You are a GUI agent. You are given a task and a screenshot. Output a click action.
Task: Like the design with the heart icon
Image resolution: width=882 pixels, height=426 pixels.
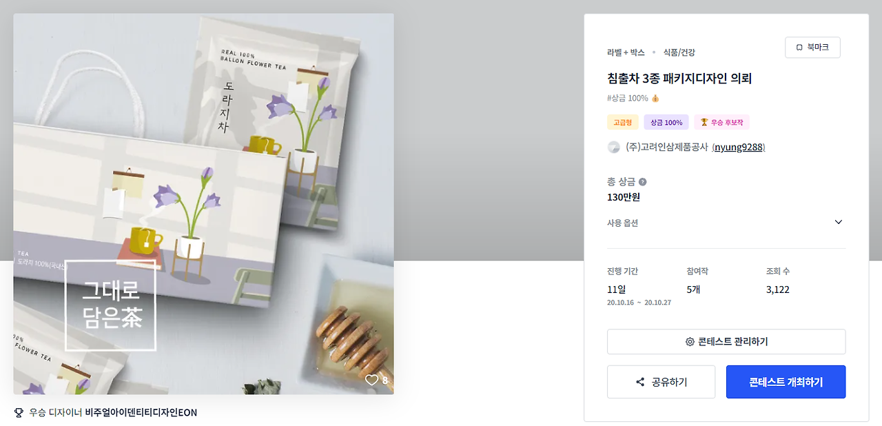point(371,380)
